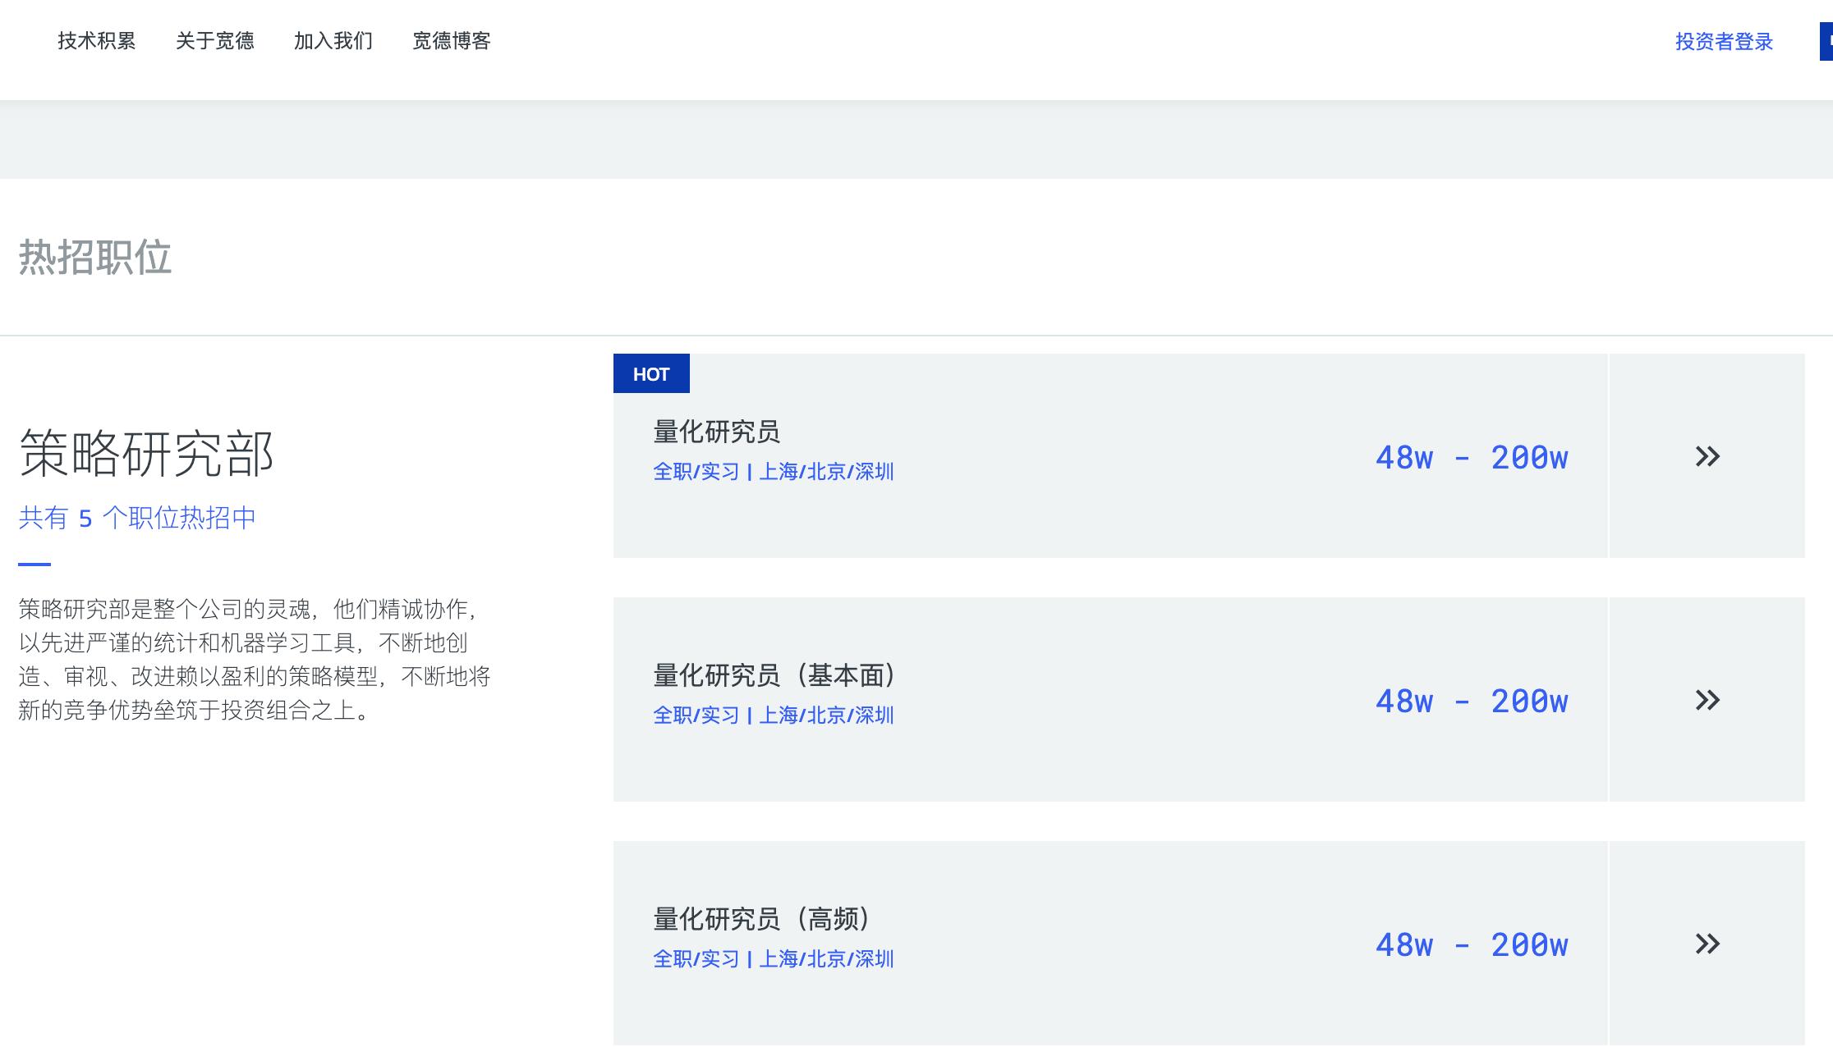Go to 加入我们 navigation item
Image resolution: width=1833 pixels, height=1047 pixels.
coord(333,41)
